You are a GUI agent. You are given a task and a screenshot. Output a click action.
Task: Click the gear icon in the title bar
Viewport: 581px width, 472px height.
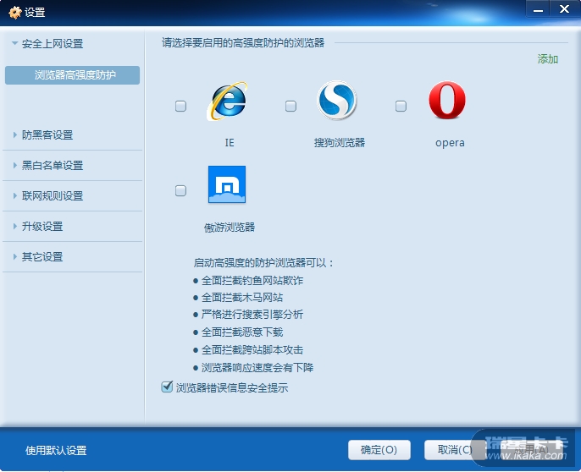(x=15, y=12)
